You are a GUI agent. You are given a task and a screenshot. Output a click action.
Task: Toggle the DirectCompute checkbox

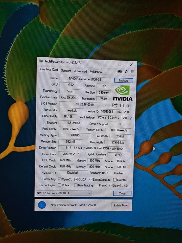pos(90,179)
